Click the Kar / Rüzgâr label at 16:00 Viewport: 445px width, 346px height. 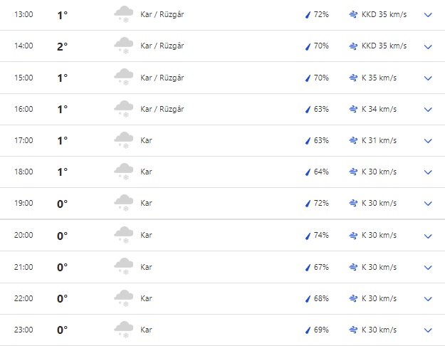[162, 109]
